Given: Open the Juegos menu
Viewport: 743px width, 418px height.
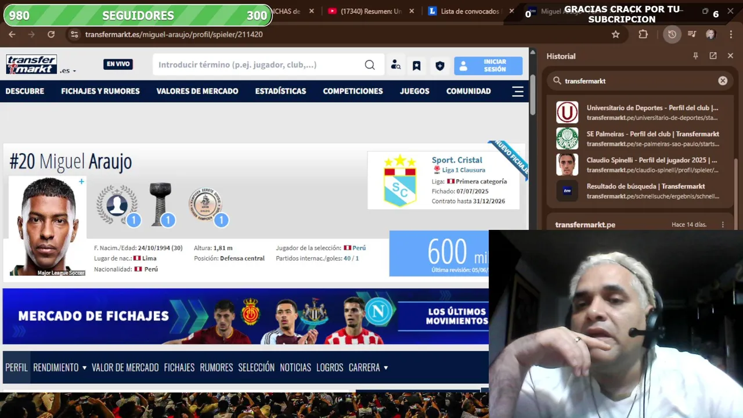Looking at the screenshot, I should pyautogui.click(x=414, y=91).
